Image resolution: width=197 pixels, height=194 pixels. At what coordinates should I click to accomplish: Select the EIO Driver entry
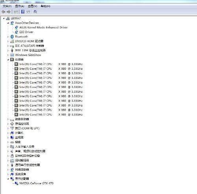pyautogui.click(x=26, y=32)
